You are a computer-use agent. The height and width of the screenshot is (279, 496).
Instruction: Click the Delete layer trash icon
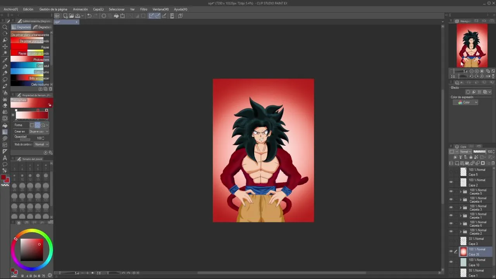pyautogui.click(x=493, y=163)
